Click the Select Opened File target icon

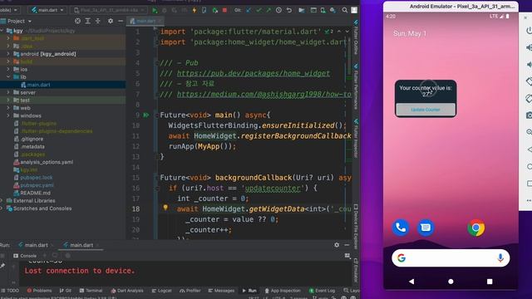pyautogui.click(x=77, y=21)
